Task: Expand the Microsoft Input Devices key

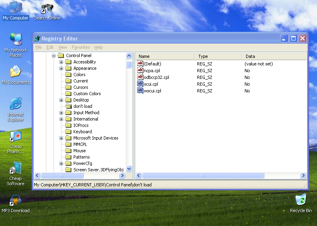Action: pyautogui.click(x=61, y=138)
